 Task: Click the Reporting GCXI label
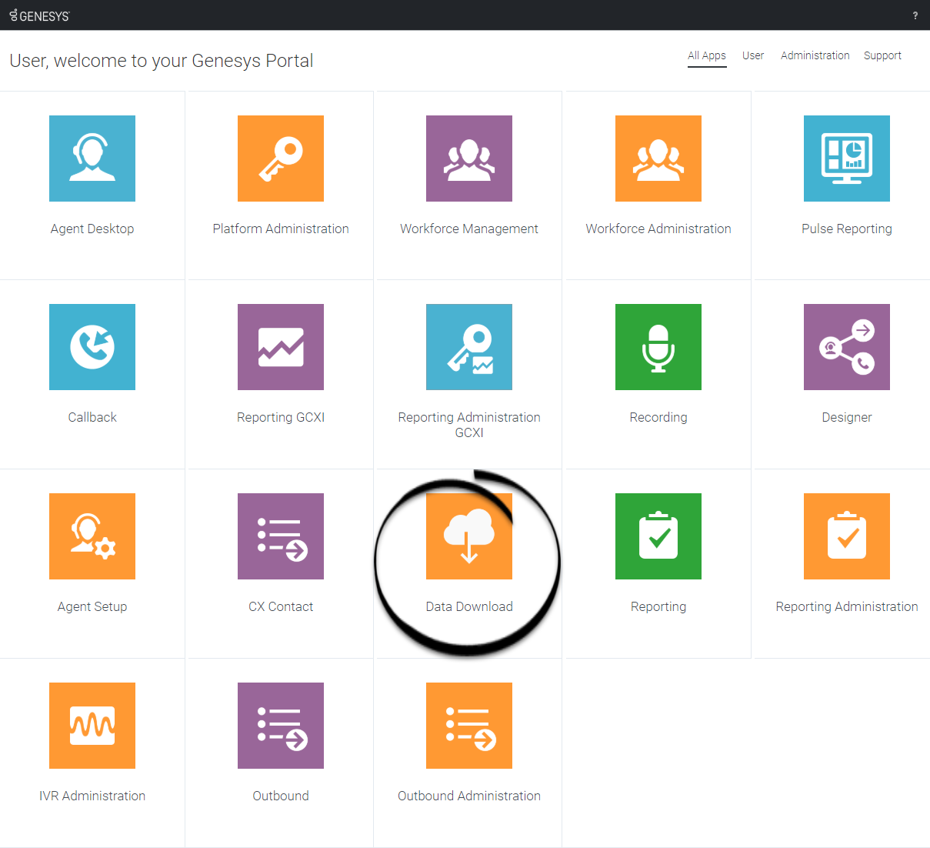pyautogui.click(x=281, y=417)
